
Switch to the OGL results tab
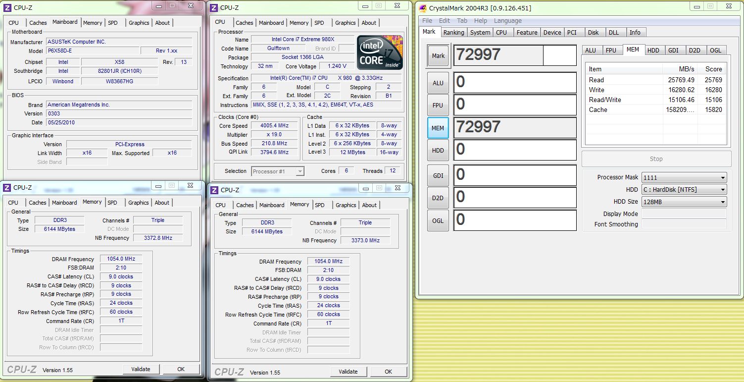(x=715, y=51)
